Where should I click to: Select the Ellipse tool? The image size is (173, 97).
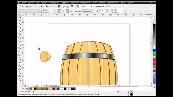(19, 41)
